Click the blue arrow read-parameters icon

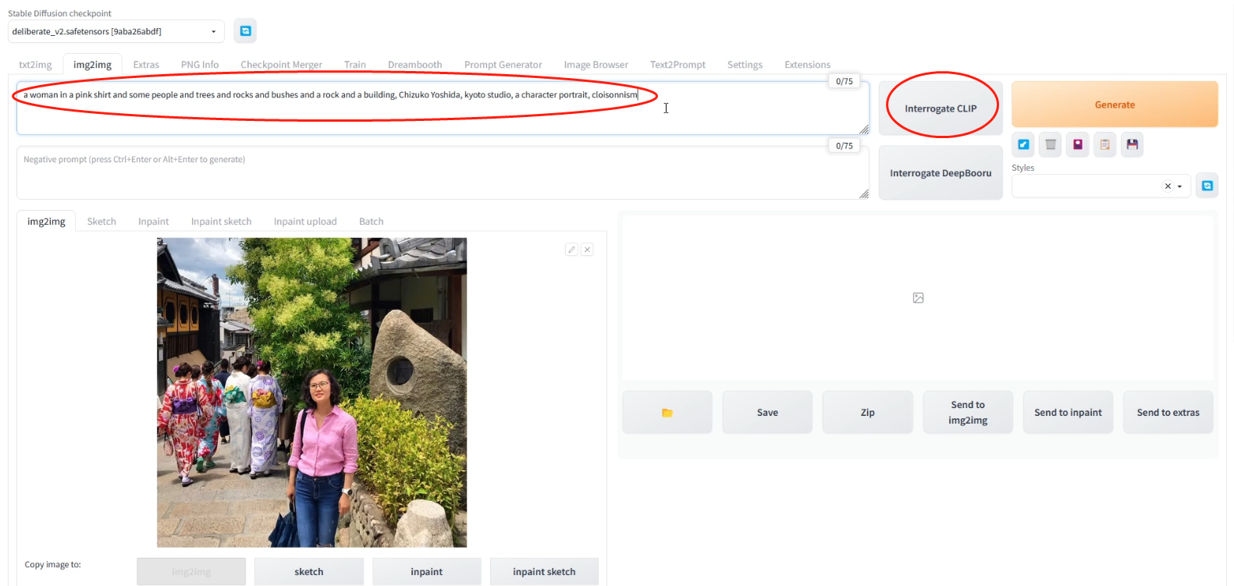point(1023,144)
